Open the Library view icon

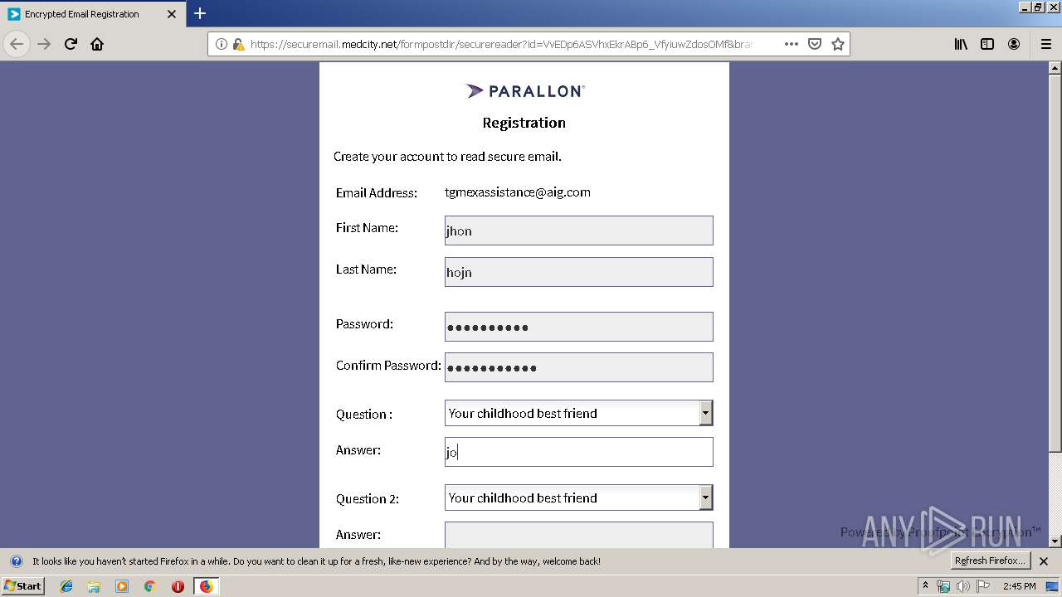(961, 44)
